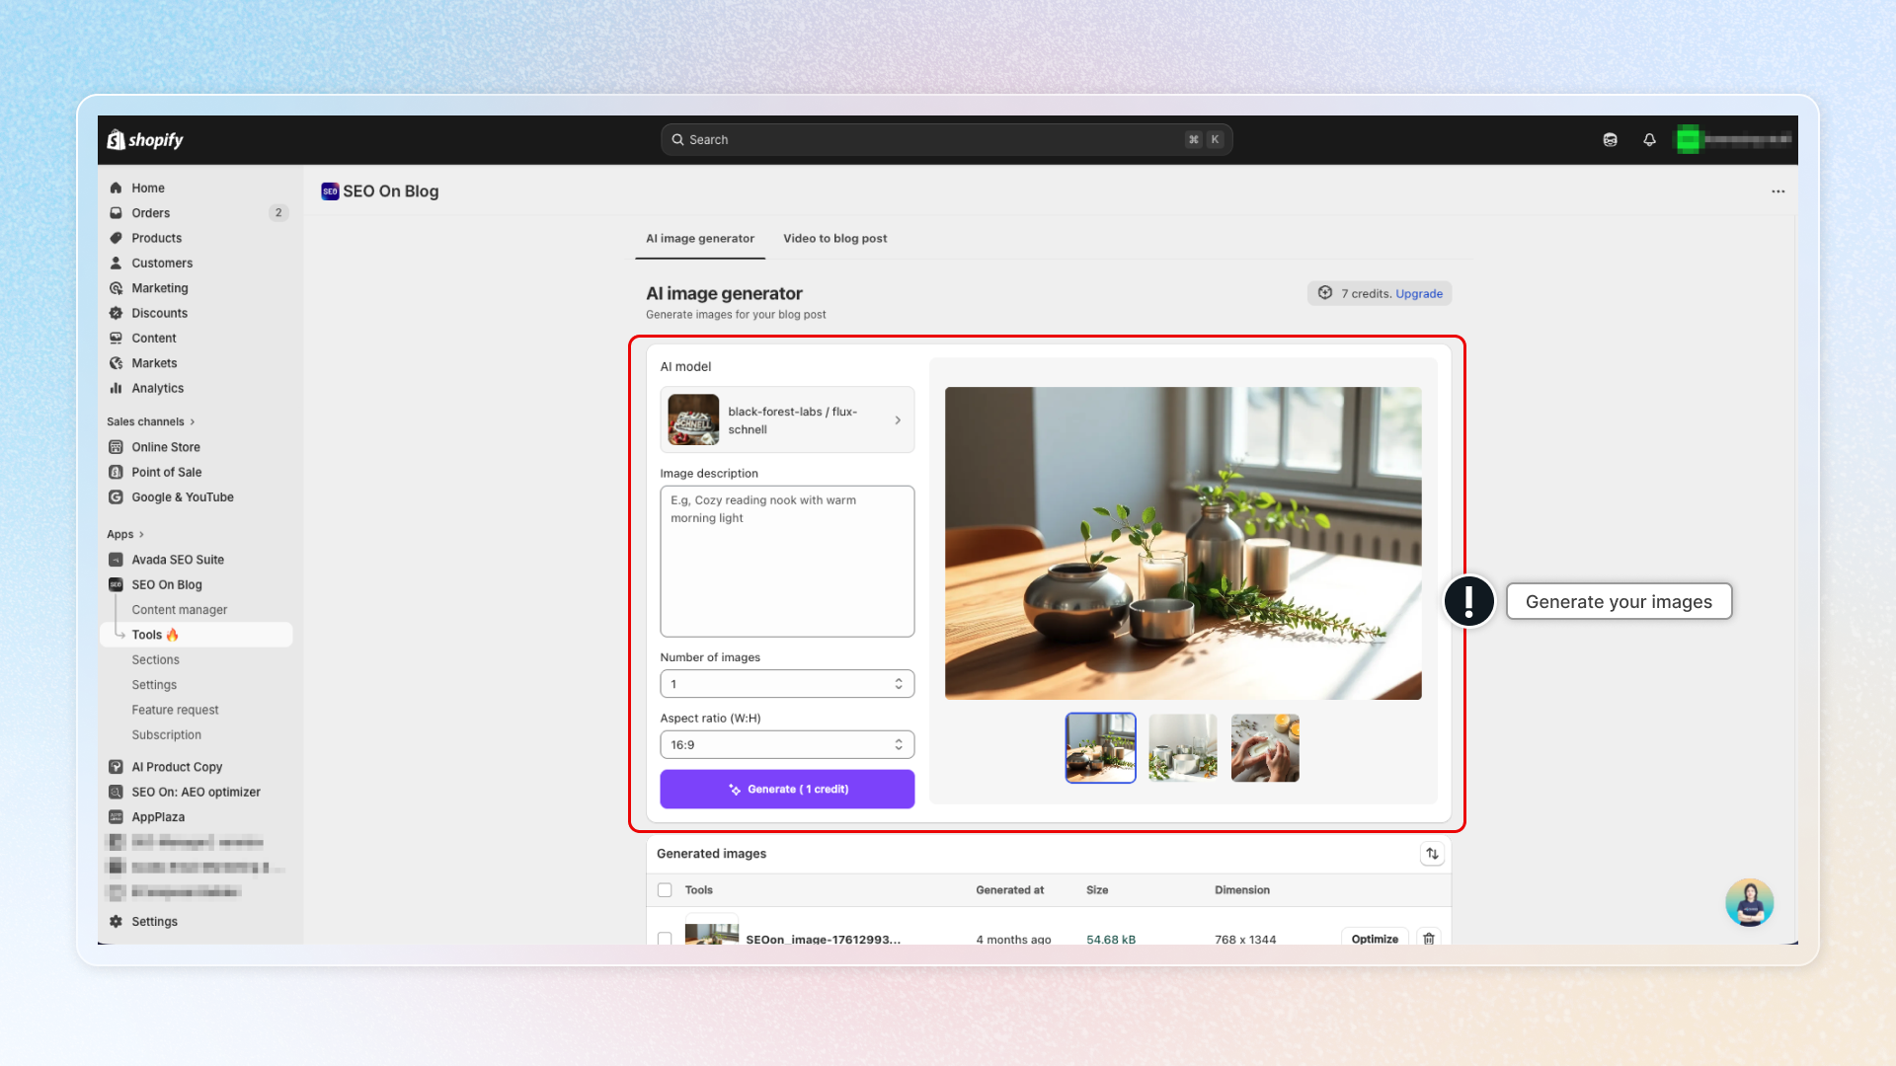1896x1066 pixels.
Task: Click the Generate (1 credit) button
Action: [786, 790]
